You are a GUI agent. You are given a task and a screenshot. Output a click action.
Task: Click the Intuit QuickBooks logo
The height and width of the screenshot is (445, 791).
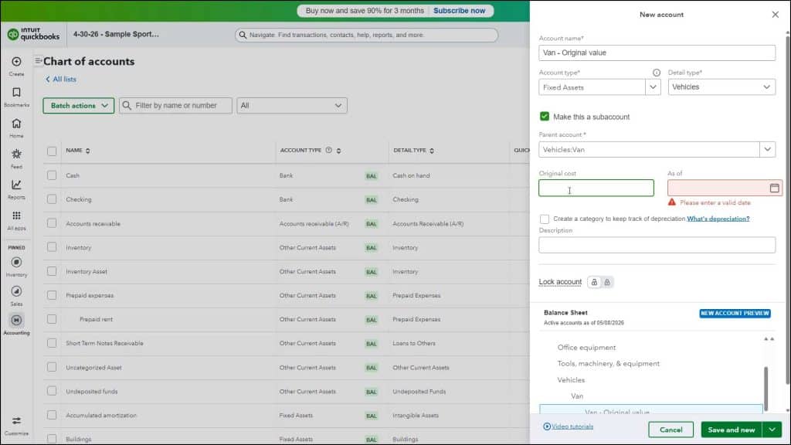[x=33, y=34]
